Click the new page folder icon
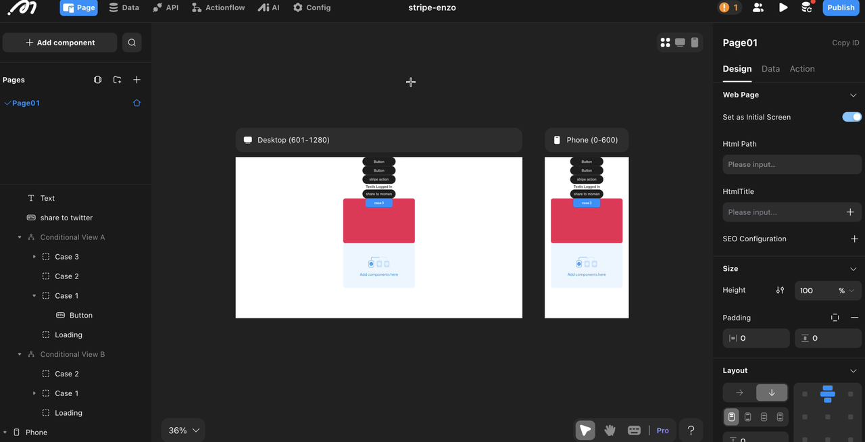The height and width of the screenshot is (442, 865). (x=117, y=80)
